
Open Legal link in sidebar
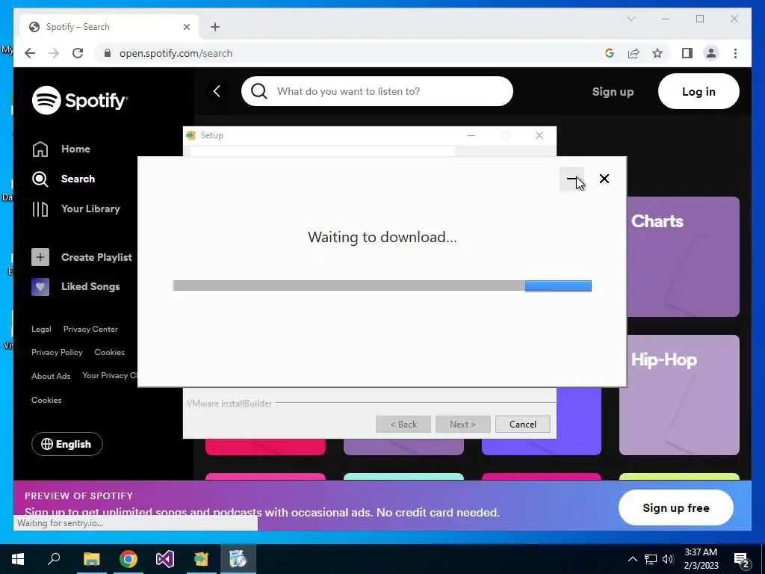point(41,329)
